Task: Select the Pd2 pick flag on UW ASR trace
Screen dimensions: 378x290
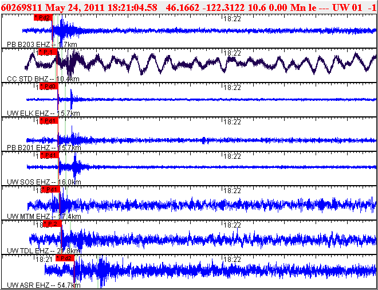Action: (65, 258)
